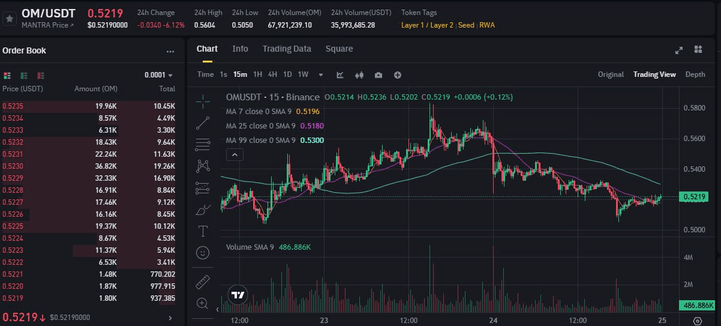Show buy orders only view
The image size is (721, 326).
[x=24, y=76]
